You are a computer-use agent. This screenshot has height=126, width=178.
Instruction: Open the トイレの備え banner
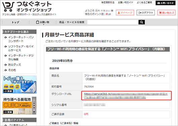[19, 85]
